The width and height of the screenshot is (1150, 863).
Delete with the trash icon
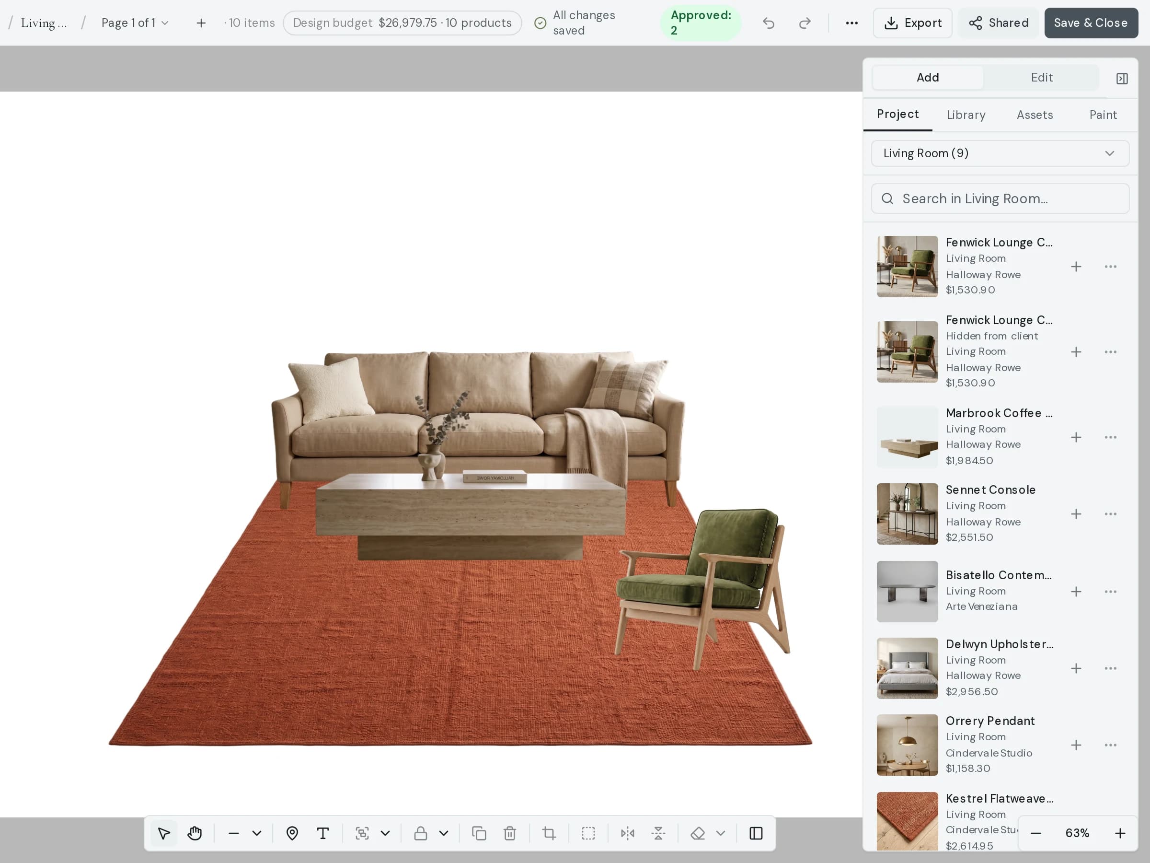(510, 833)
